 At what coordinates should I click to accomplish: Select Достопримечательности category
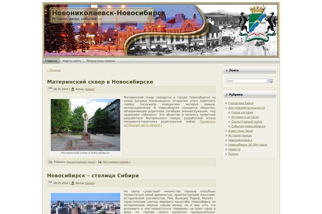pos(246,108)
